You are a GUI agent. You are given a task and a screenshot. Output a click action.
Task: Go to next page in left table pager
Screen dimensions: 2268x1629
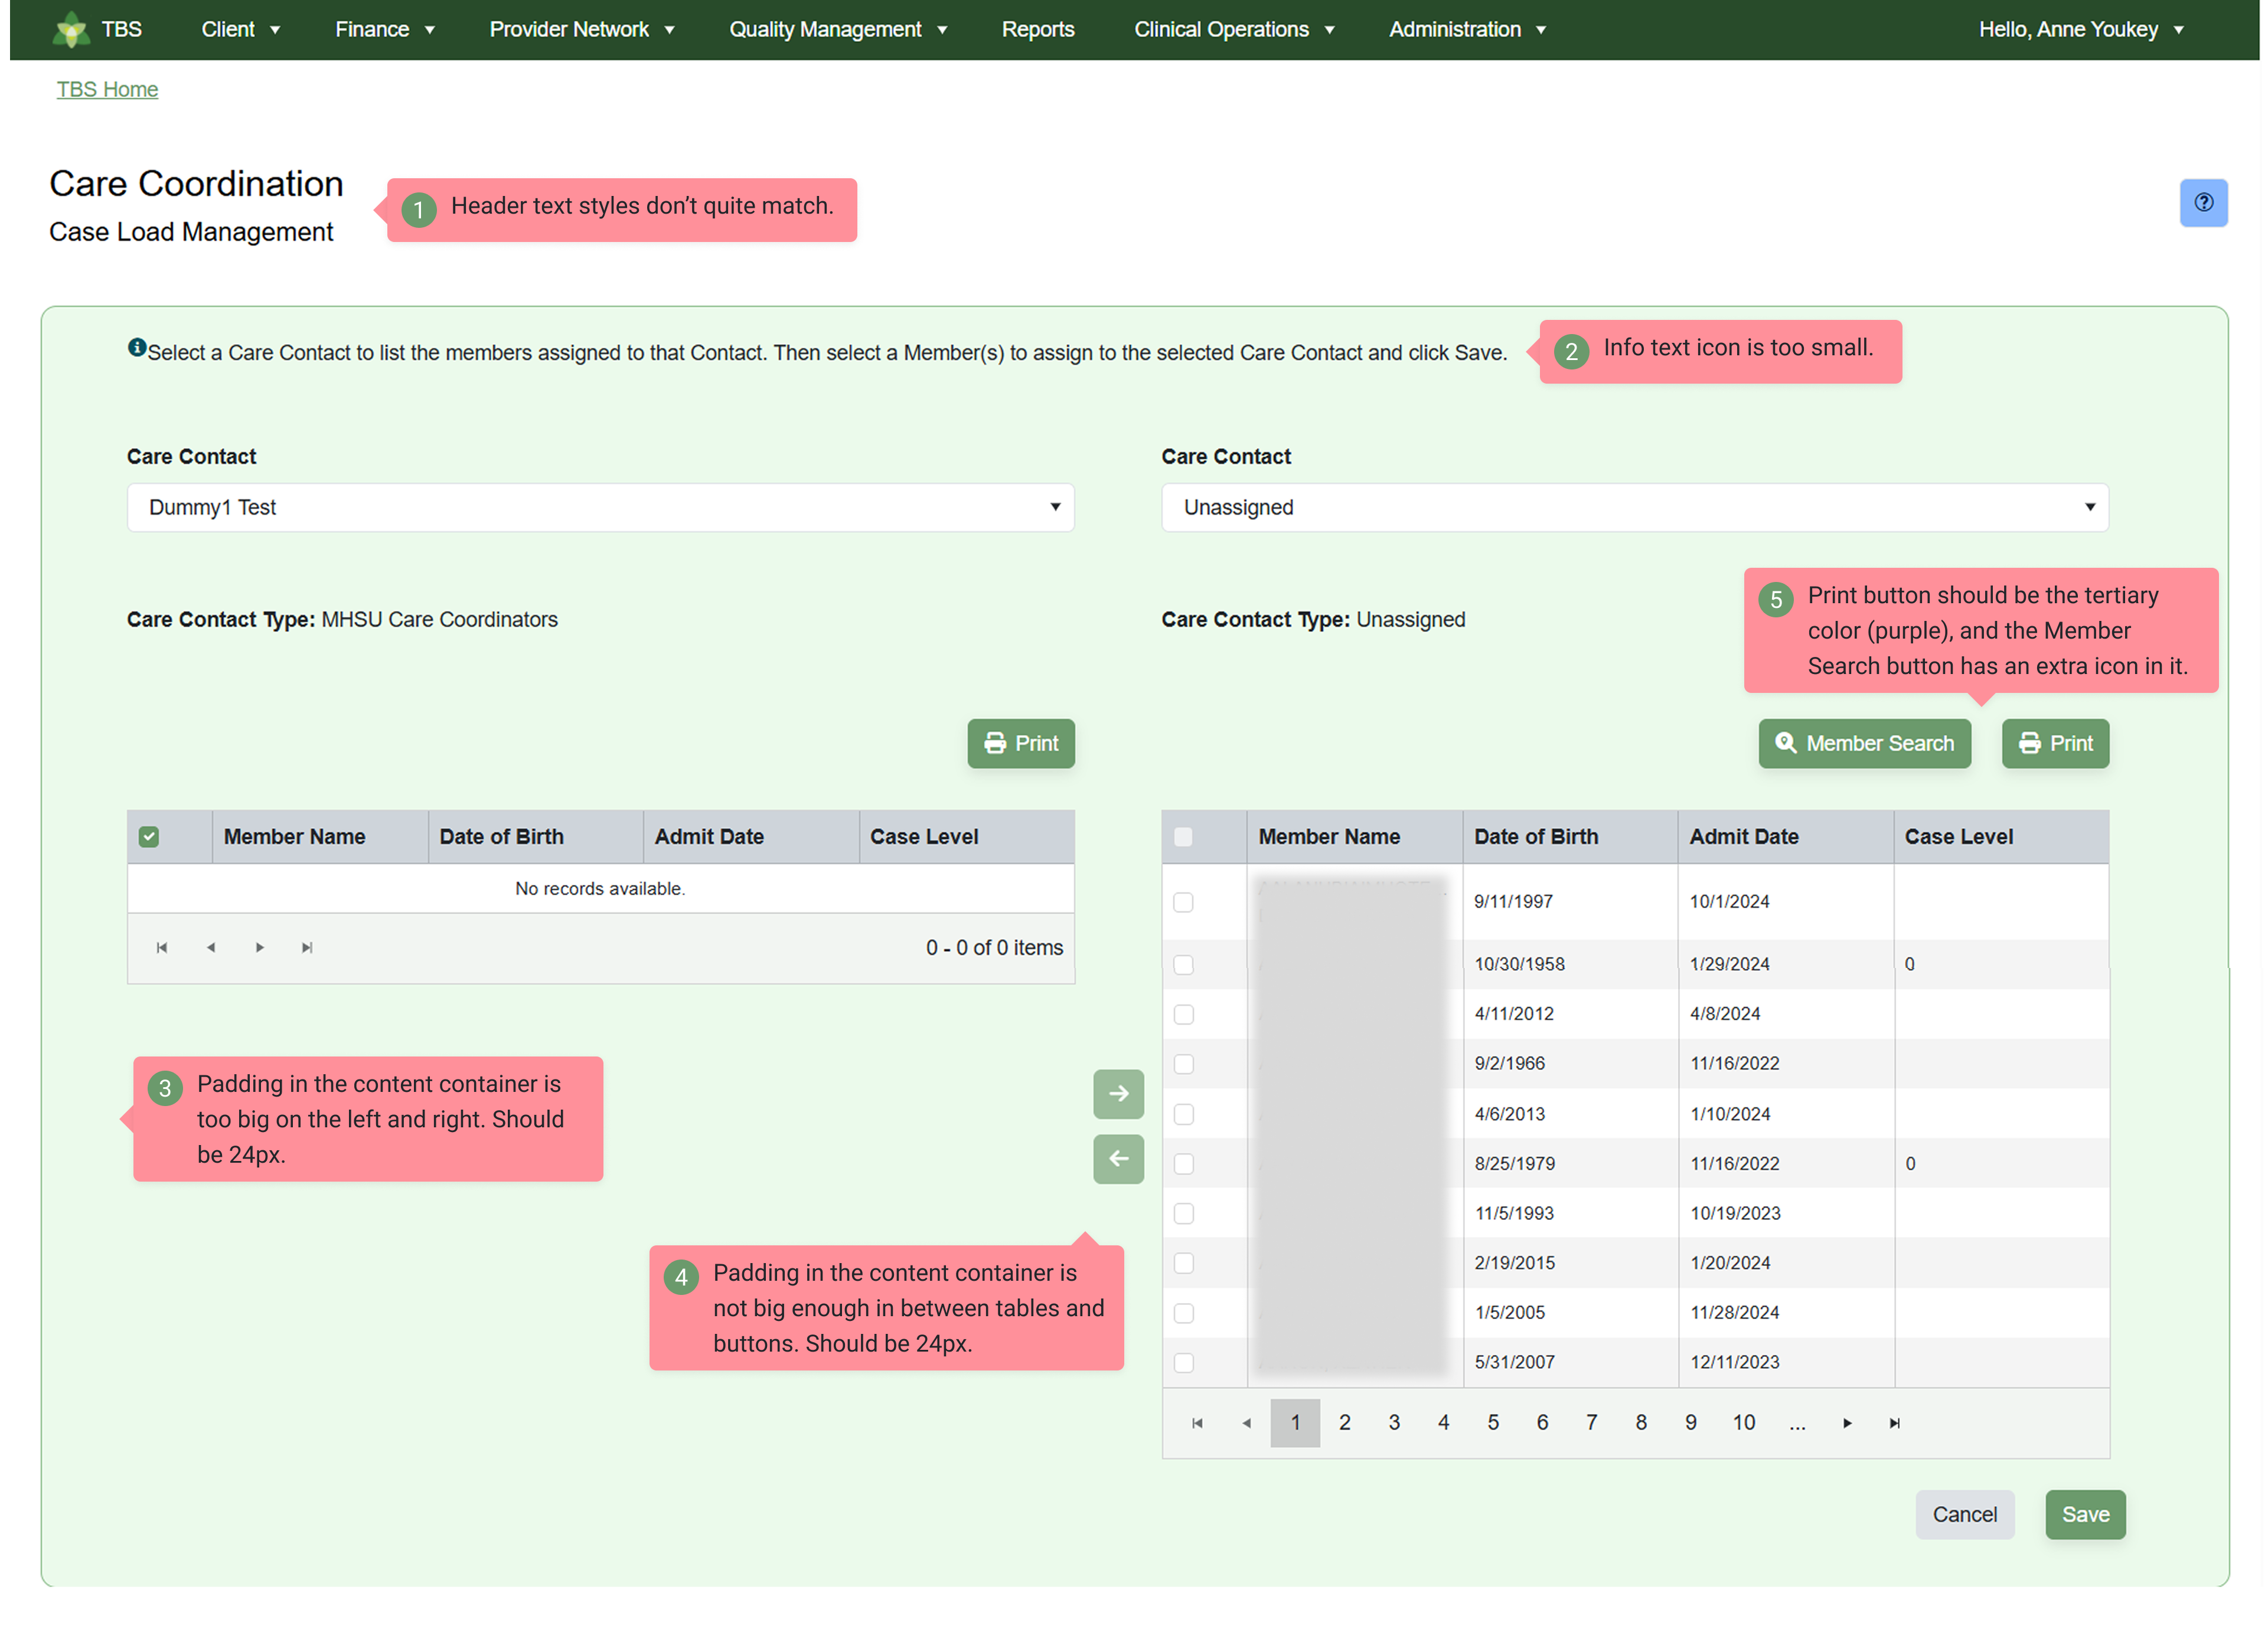point(259,947)
